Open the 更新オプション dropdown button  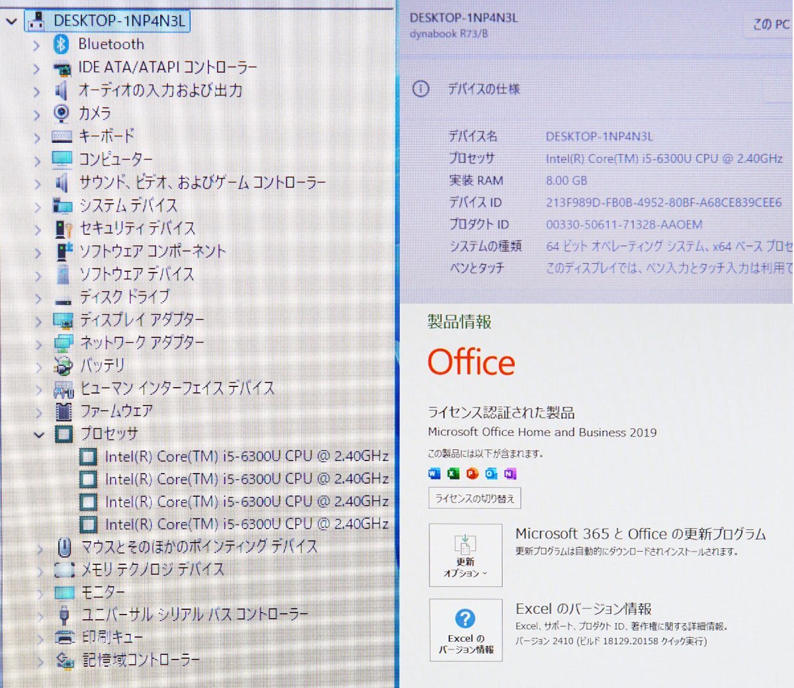[465, 555]
